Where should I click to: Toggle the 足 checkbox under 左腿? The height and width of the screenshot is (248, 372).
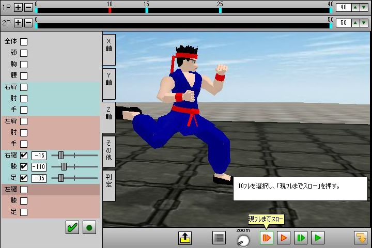[x=24, y=212]
